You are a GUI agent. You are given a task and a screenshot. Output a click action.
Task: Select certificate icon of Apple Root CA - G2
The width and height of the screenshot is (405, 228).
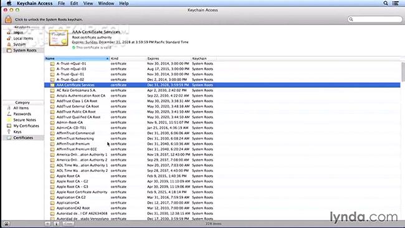52,181
